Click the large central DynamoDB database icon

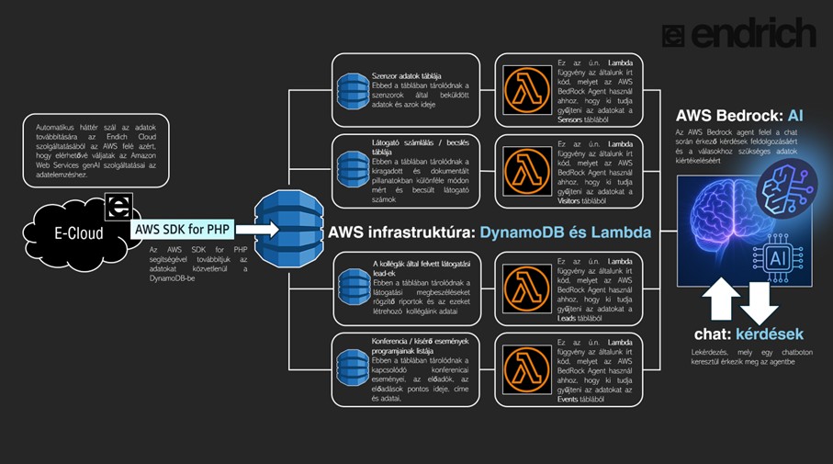pos(289,229)
